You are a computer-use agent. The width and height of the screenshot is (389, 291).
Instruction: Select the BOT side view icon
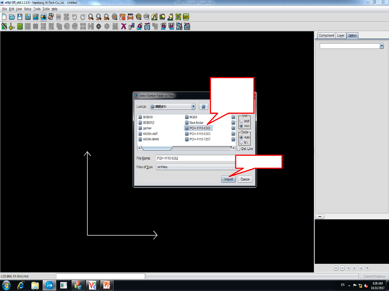point(146,17)
